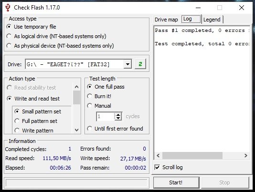Click the Check Flash app icon in title bar

8,8
